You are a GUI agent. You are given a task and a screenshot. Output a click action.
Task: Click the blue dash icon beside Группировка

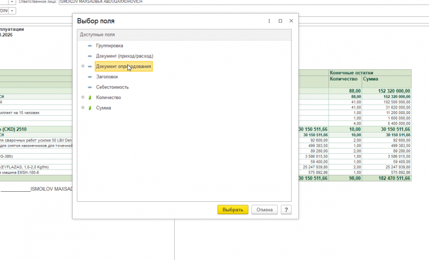90,46
